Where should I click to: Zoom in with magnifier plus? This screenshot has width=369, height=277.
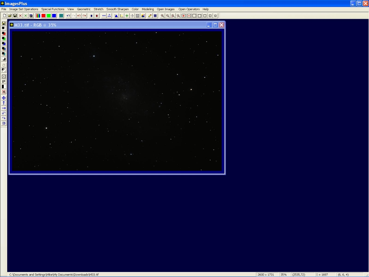pos(162,16)
